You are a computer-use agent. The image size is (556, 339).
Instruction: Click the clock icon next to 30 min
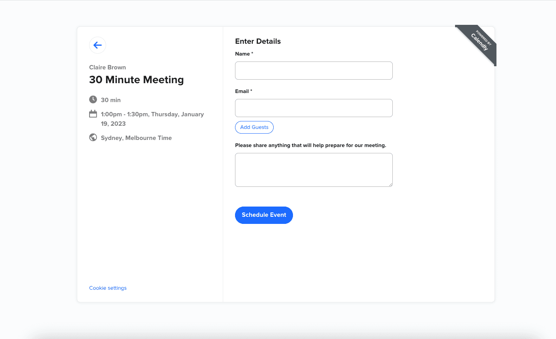pyautogui.click(x=93, y=99)
